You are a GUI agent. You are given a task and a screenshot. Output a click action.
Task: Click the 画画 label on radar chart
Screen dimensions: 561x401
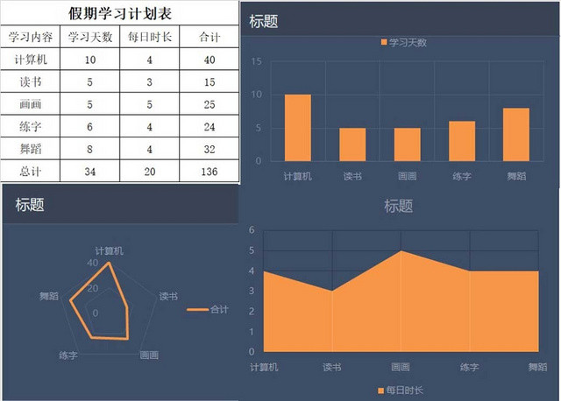coord(149,355)
